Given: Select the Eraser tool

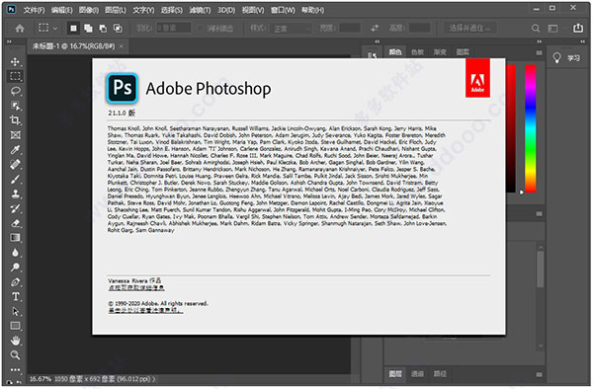Looking at the screenshot, I should click(x=15, y=223).
